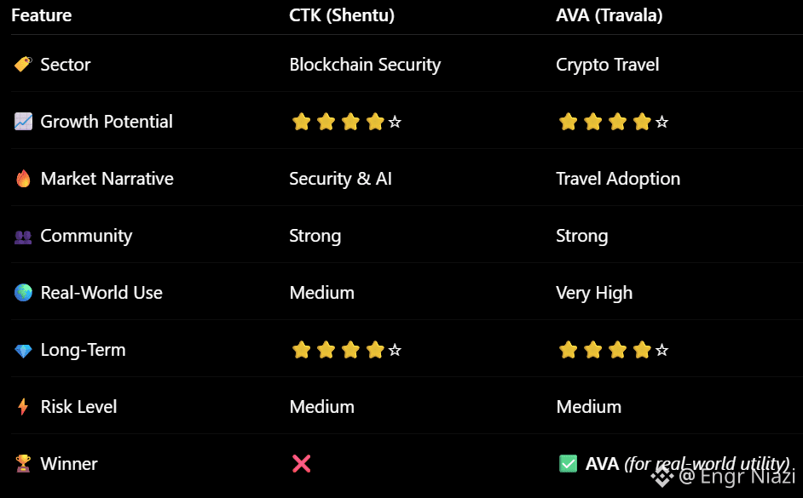Screen dimensions: 803x498
Task: Click the price tag icon beside Sector
Action: [x=23, y=65]
